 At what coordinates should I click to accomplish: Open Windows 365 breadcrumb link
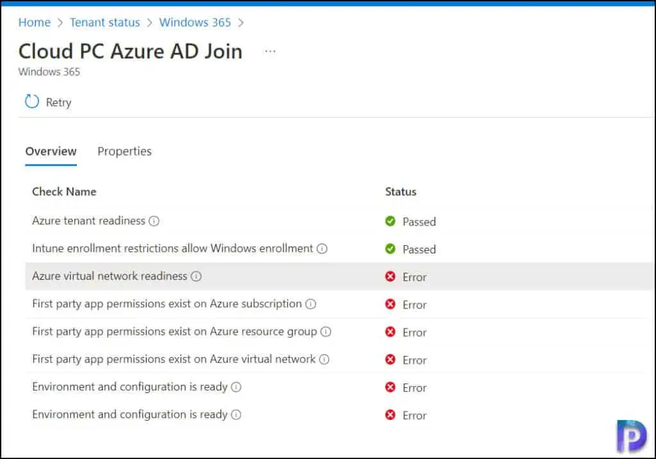(x=195, y=22)
